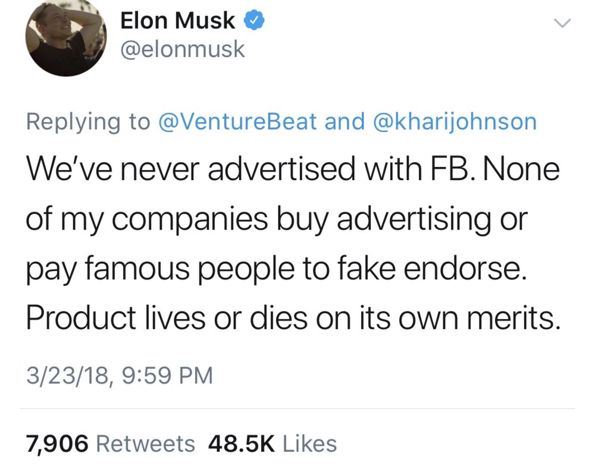
Task: Select the @elonmusk handle
Action: [182, 50]
